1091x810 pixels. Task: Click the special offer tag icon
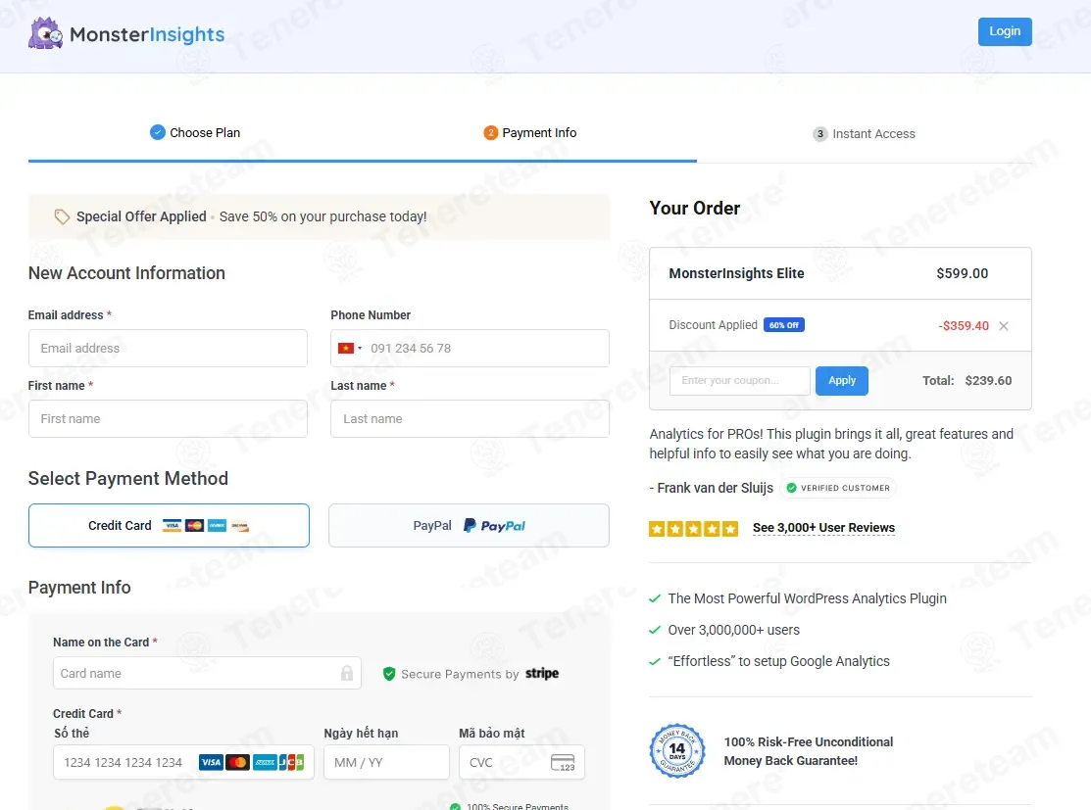[62, 216]
